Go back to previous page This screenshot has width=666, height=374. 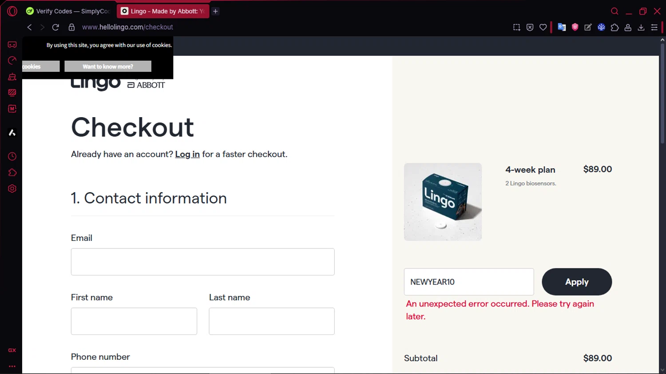[x=29, y=27]
